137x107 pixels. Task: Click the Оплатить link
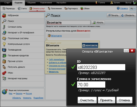pos(54,72)
